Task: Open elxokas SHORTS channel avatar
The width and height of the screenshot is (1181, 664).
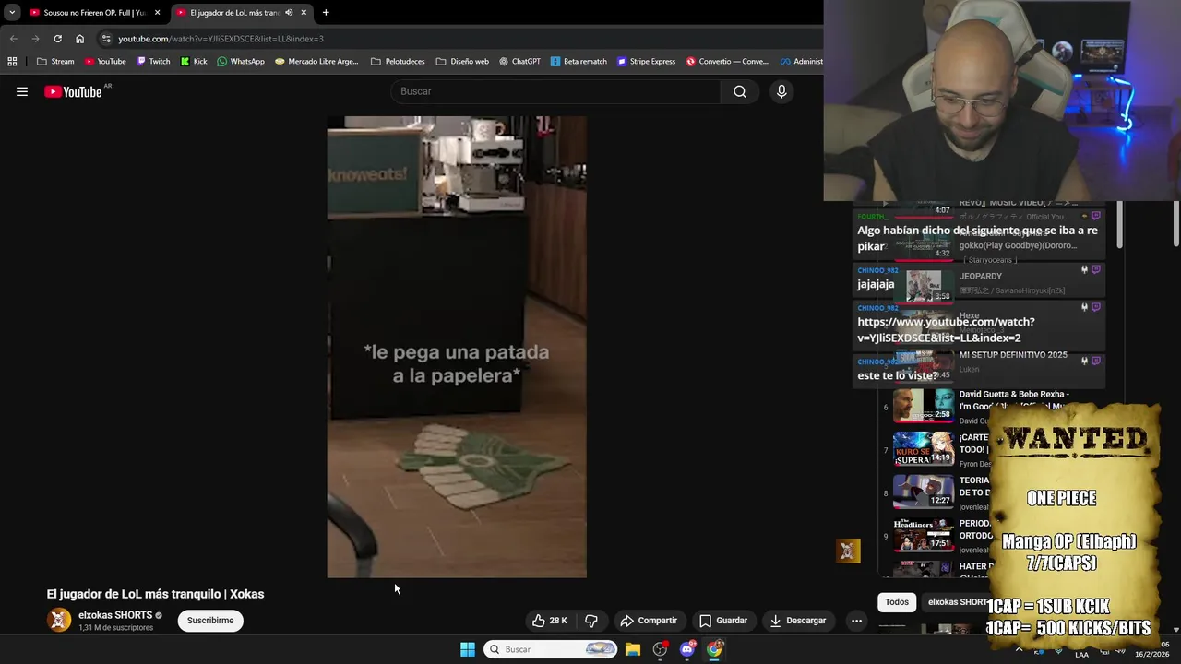Action: tap(59, 621)
